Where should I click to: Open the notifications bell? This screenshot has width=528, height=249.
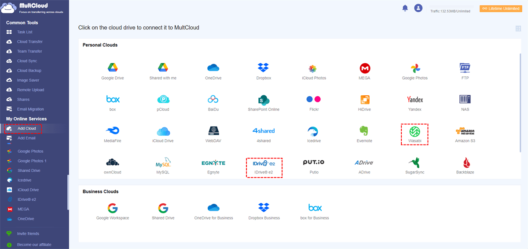coord(404,8)
